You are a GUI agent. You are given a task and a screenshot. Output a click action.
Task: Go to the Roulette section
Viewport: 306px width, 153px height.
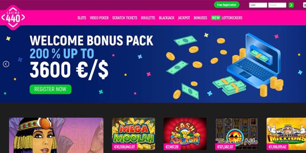pyautogui.click(x=148, y=18)
